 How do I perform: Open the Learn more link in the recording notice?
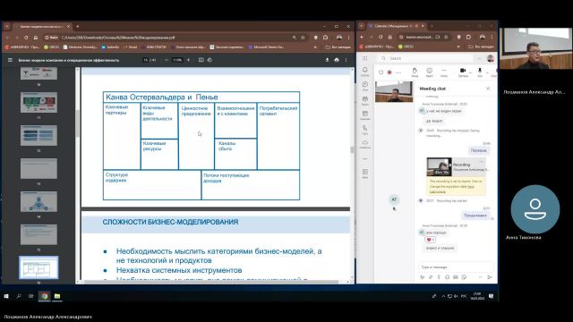[438, 191]
